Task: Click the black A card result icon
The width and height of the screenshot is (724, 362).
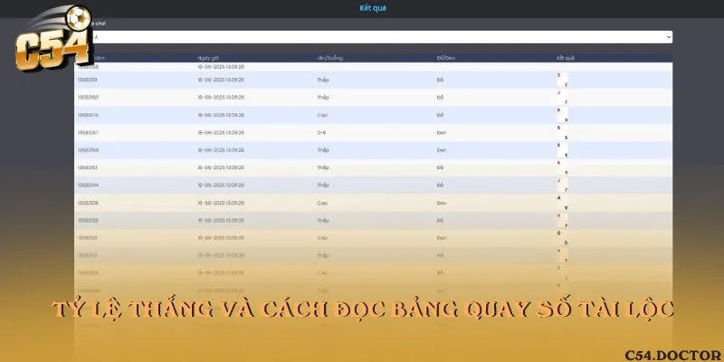Action: point(558,197)
